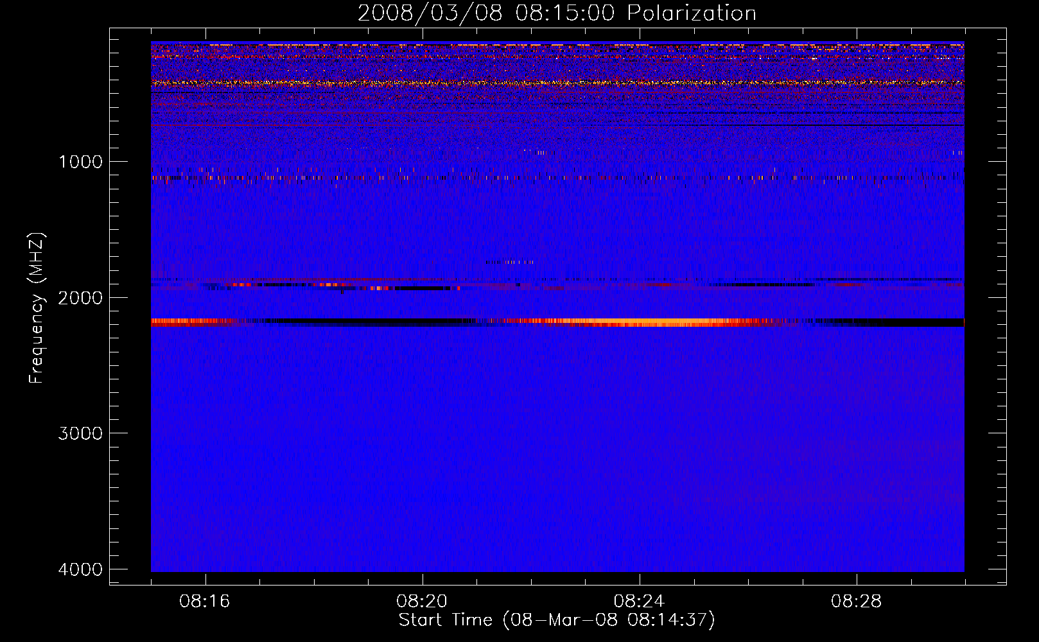Click the "3000" frequency tick label
Image resolution: width=1039 pixels, height=642 pixels.
[80, 433]
